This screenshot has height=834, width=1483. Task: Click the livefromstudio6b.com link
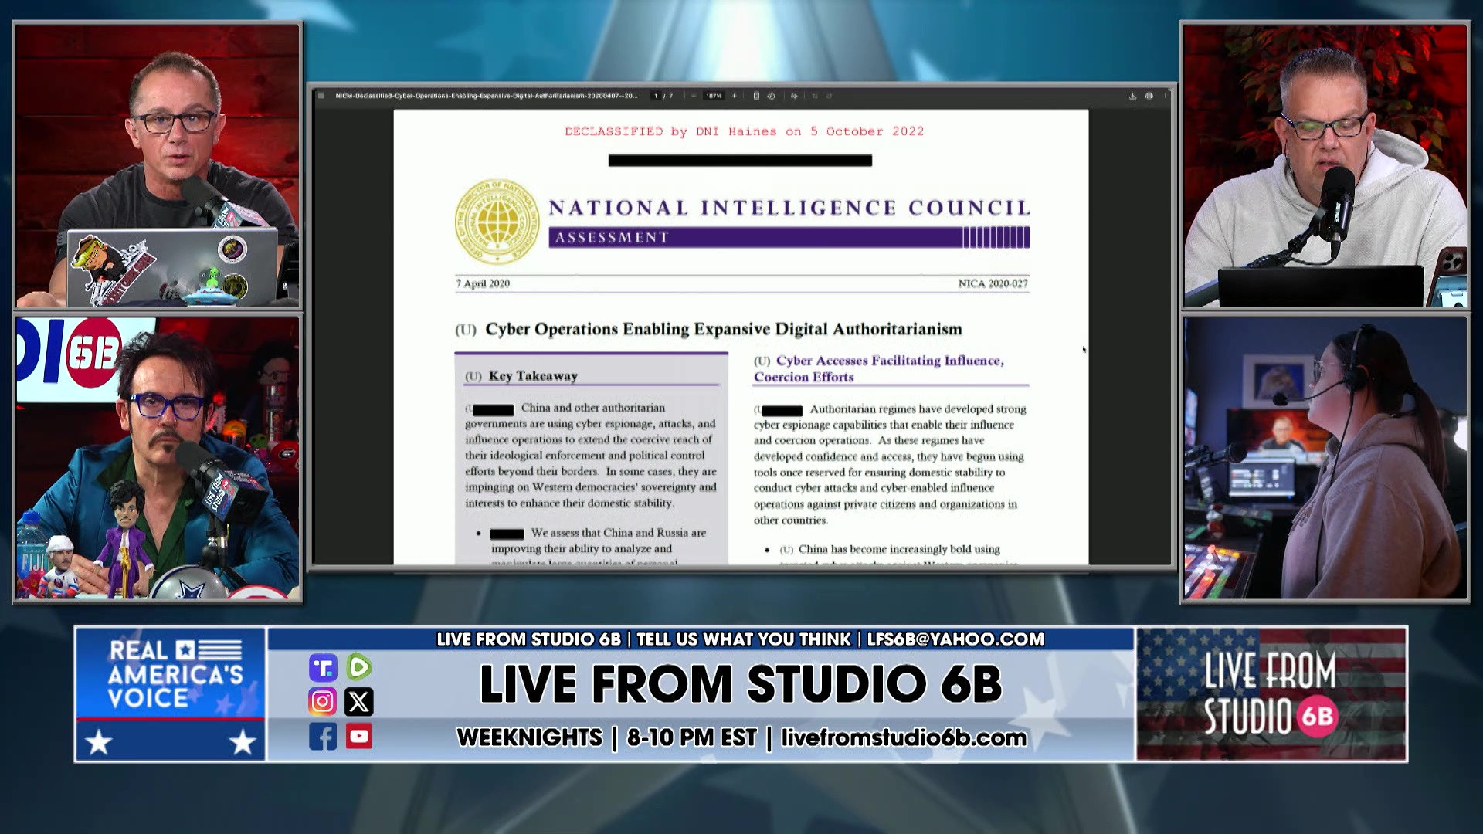coord(902,737)
